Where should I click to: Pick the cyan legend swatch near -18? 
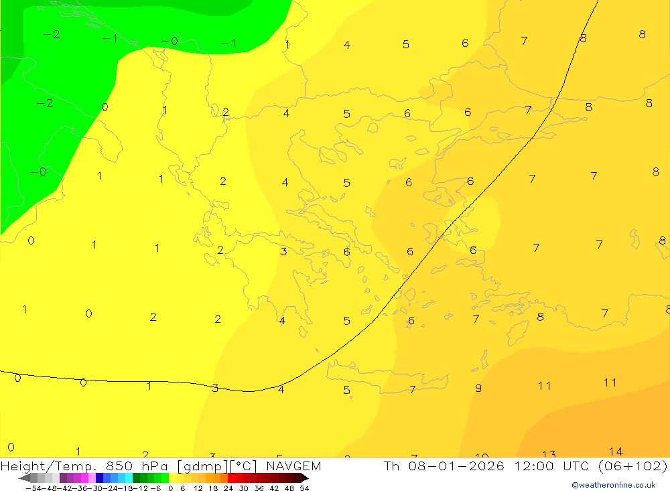129,478
